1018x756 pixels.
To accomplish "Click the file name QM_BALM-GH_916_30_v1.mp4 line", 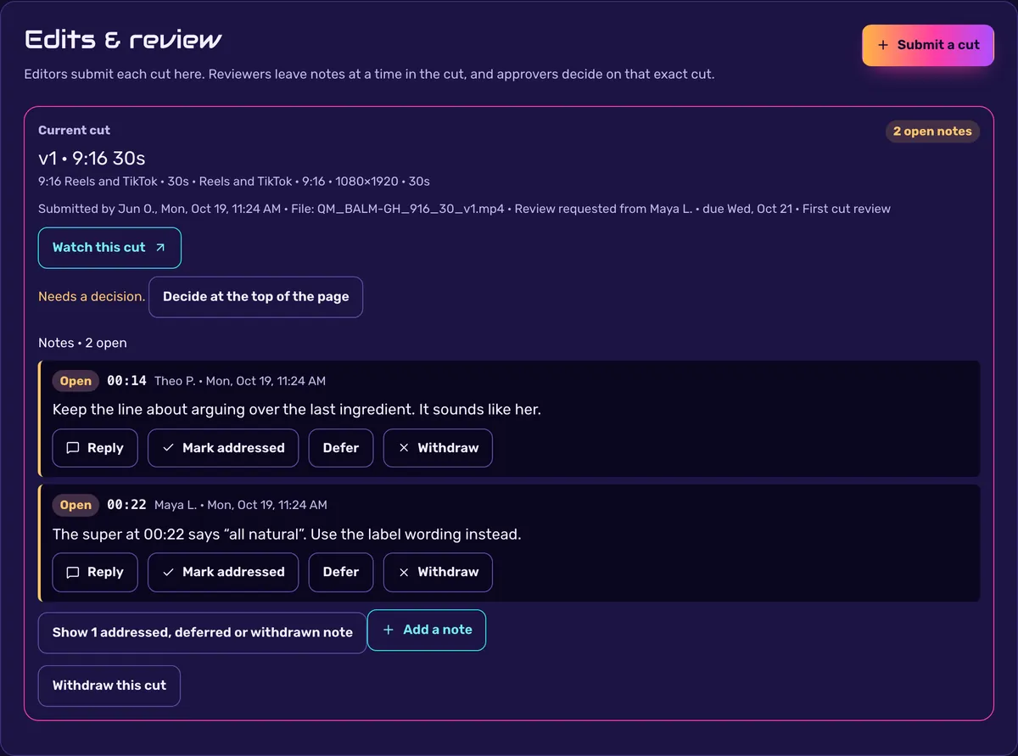I will tap(464, 209).
